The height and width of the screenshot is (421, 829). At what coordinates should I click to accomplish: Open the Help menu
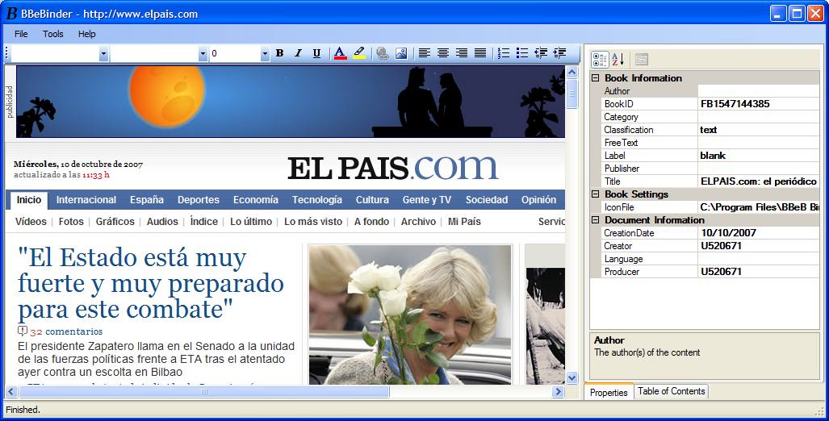pyautogui.click(x=86, y=34)
